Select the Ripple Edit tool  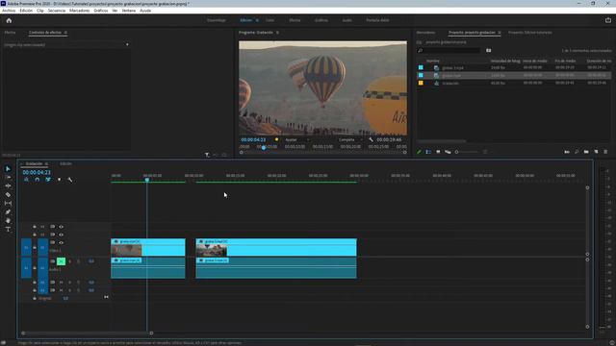point(8,185)
